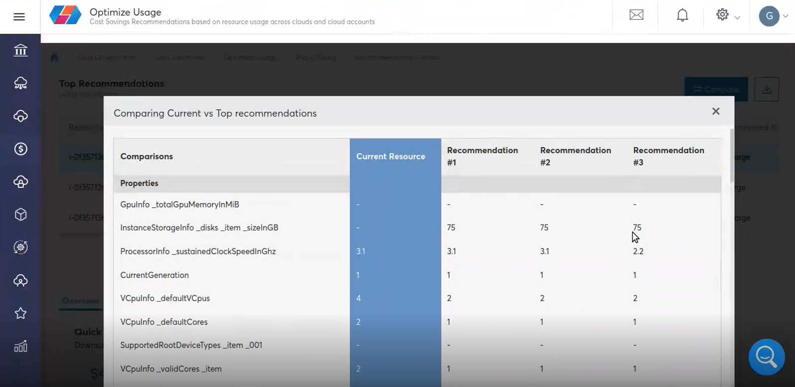Viewport: 795px width, 387px height.
Task: Open the bank building governance sidebar icon
Action: pos(20,50)
